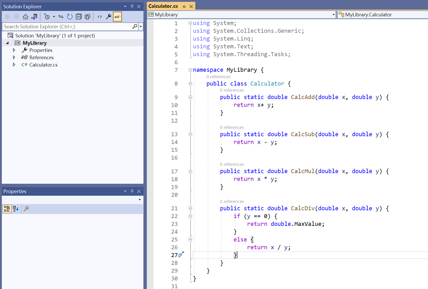Click the View Code angle-brackets icon
428x289 pixels.
tap(100, 17)
